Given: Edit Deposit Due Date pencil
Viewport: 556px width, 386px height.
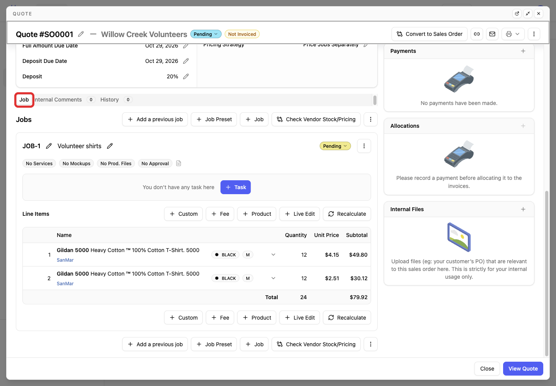Looking at the screenshot, I should click(186, 61).
